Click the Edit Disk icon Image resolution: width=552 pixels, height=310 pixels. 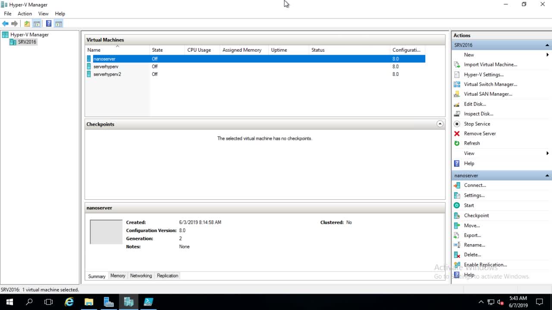click(457, 104)
